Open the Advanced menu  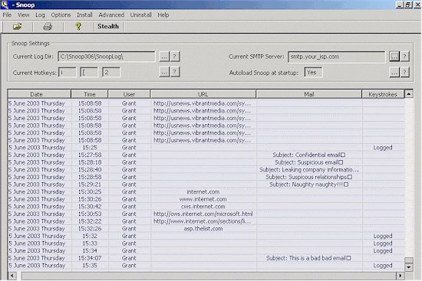point(111,15)
